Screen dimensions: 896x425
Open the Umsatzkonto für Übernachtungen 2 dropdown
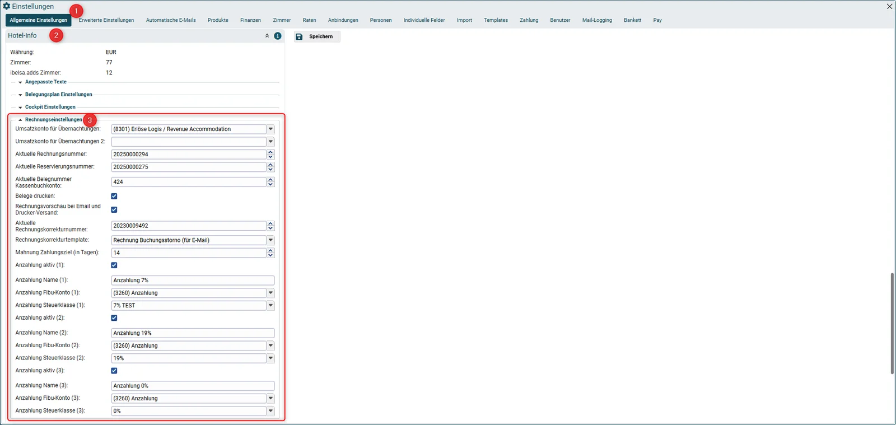coord(270,142)
